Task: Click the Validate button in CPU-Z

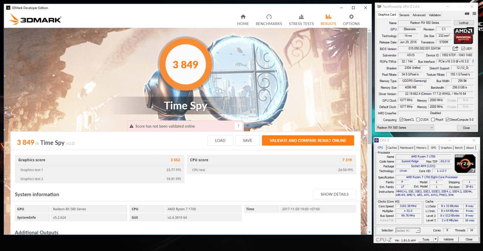Action: 448,239
